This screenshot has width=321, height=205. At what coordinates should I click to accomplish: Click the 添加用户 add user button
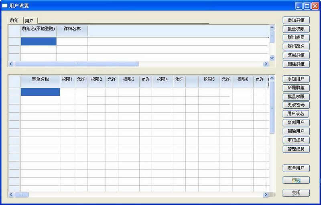pos(296,79)
